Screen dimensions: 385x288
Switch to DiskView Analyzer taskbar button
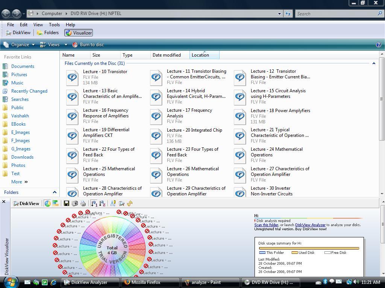click(x=90, y=282)
